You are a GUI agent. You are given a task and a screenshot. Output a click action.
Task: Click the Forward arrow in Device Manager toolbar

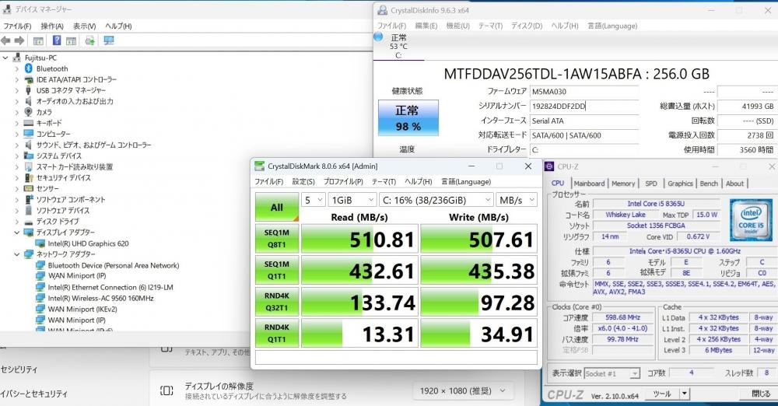tap(19, 40)
